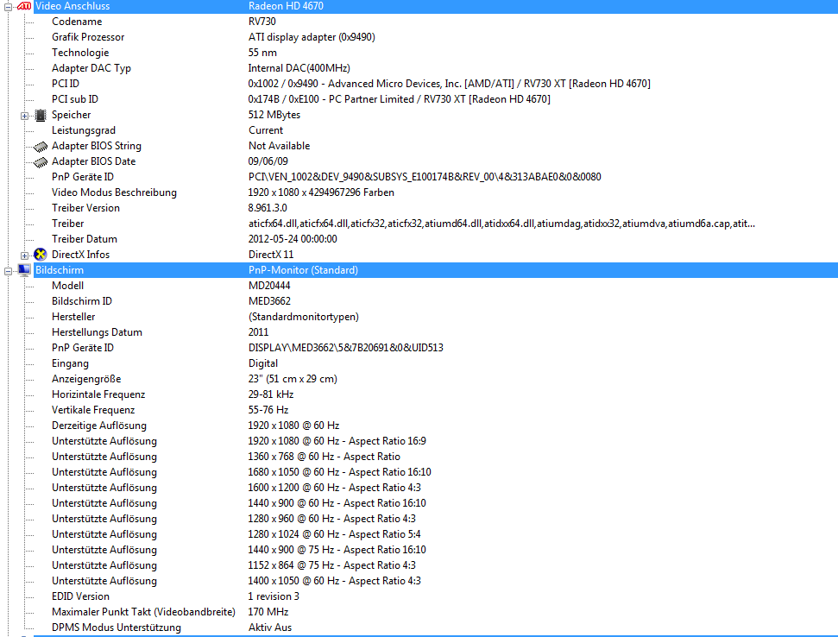Click the value '512 MBytes'
Viewport: 838px width, 637px height.
274,115
